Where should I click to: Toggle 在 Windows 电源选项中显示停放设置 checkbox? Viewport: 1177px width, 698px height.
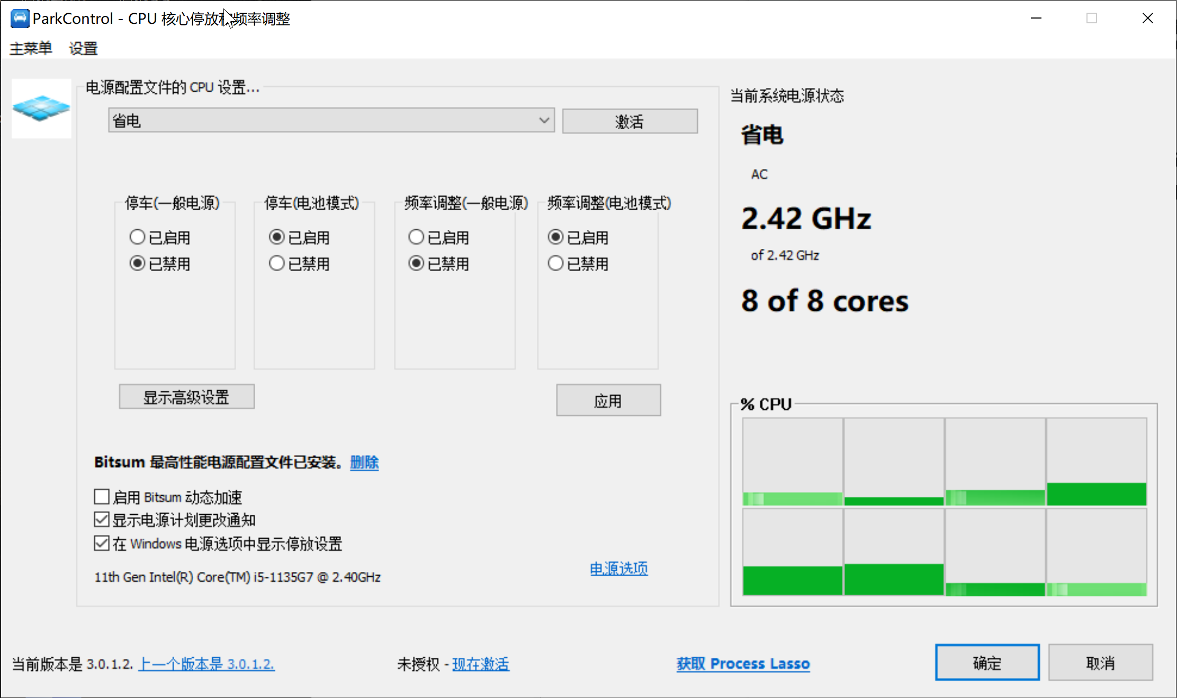(102, 543)
